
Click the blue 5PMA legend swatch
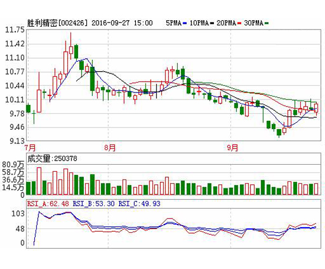[185, 23]
